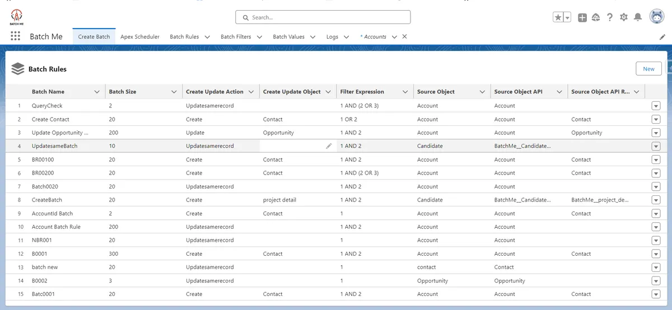Viewport: 672px width, 310px height.
Task: Expand the Logs tab dropdown chevron
Action: tap(346, 37)
